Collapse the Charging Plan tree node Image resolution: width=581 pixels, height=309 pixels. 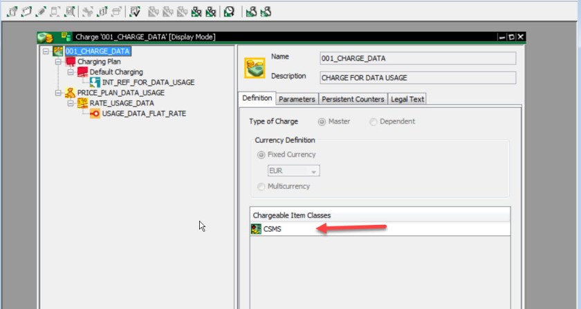click(x=59, y=61)
